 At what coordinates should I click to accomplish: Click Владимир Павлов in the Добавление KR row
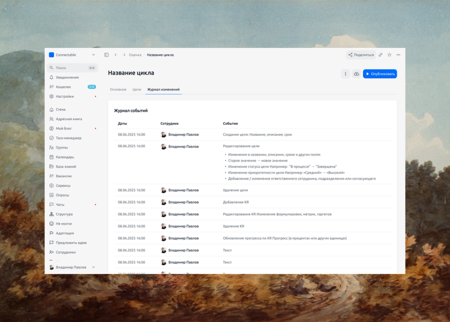(183, 202)
